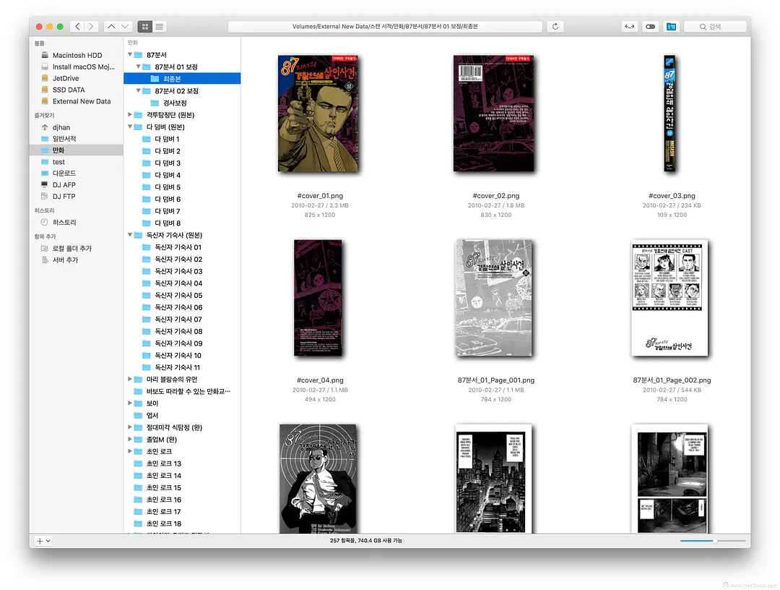780x590 pixels.
Task: Select 87분서_01_Page_002.png thumbnail
Action: click(669, 298)
